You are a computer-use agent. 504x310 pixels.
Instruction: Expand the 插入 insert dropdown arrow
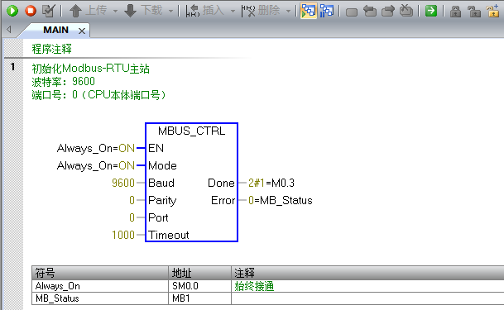[233, 12]
